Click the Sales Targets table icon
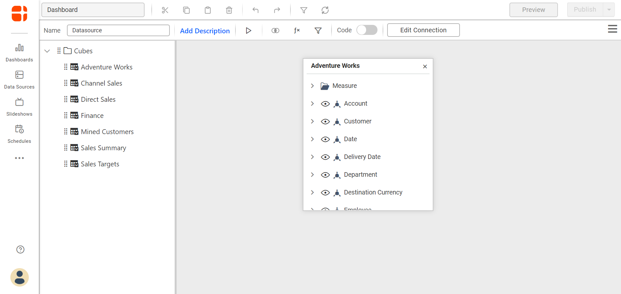The width and height of the screenshot is (621, 294). [74, 164]
